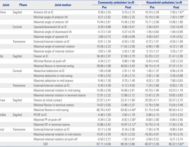
Task: Select the value 14.44±3.81
Action: (x=104, y=22)
